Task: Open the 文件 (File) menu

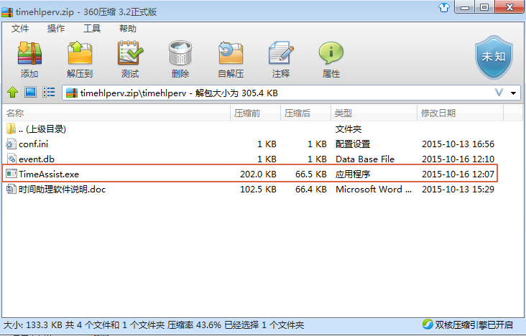Action: [20, 29]
